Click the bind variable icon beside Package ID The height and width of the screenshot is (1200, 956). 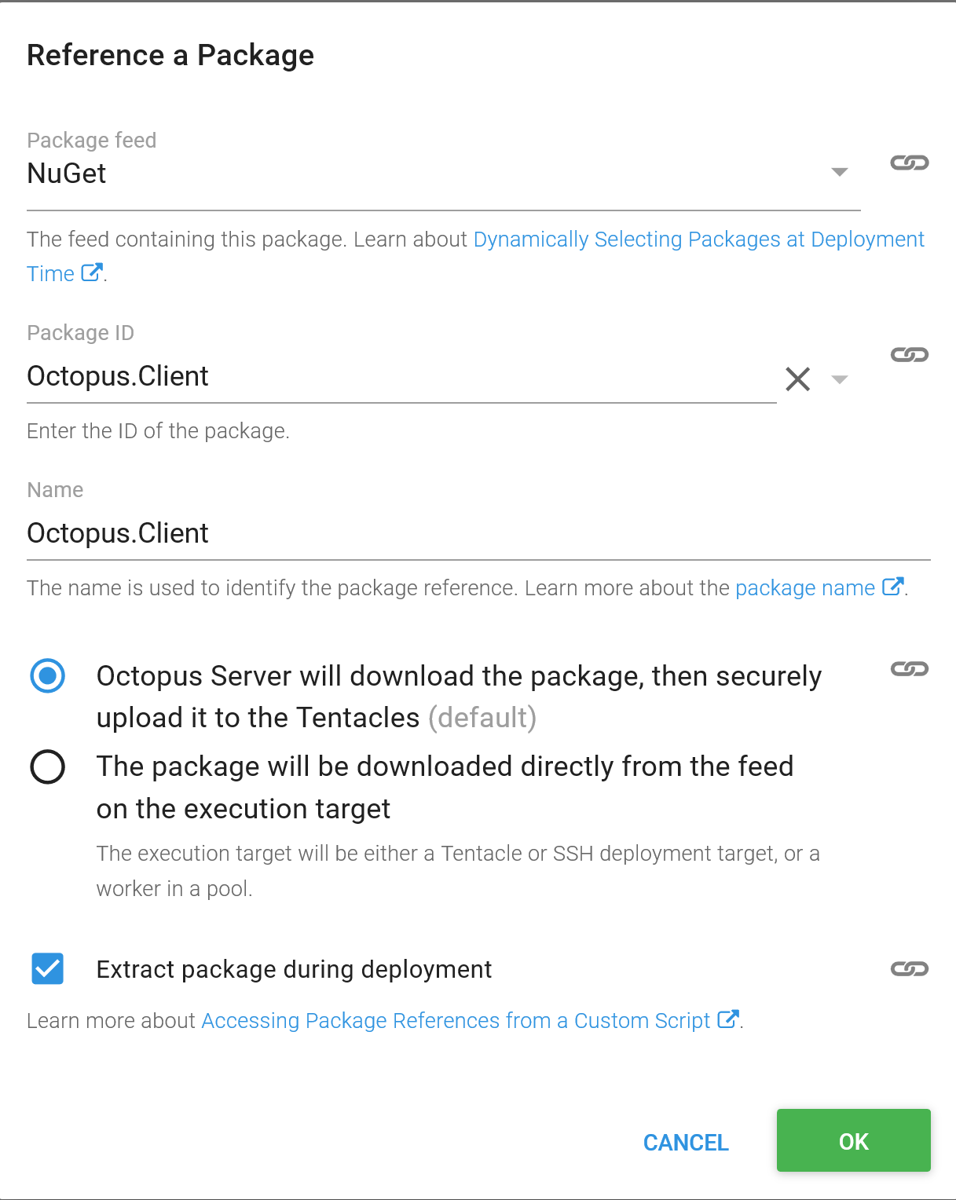[909, 354]
